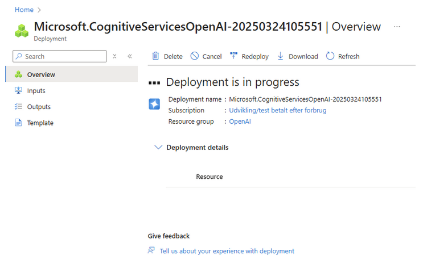Click the Delete trash icon
423x264 pixels.
coord(155,56)
